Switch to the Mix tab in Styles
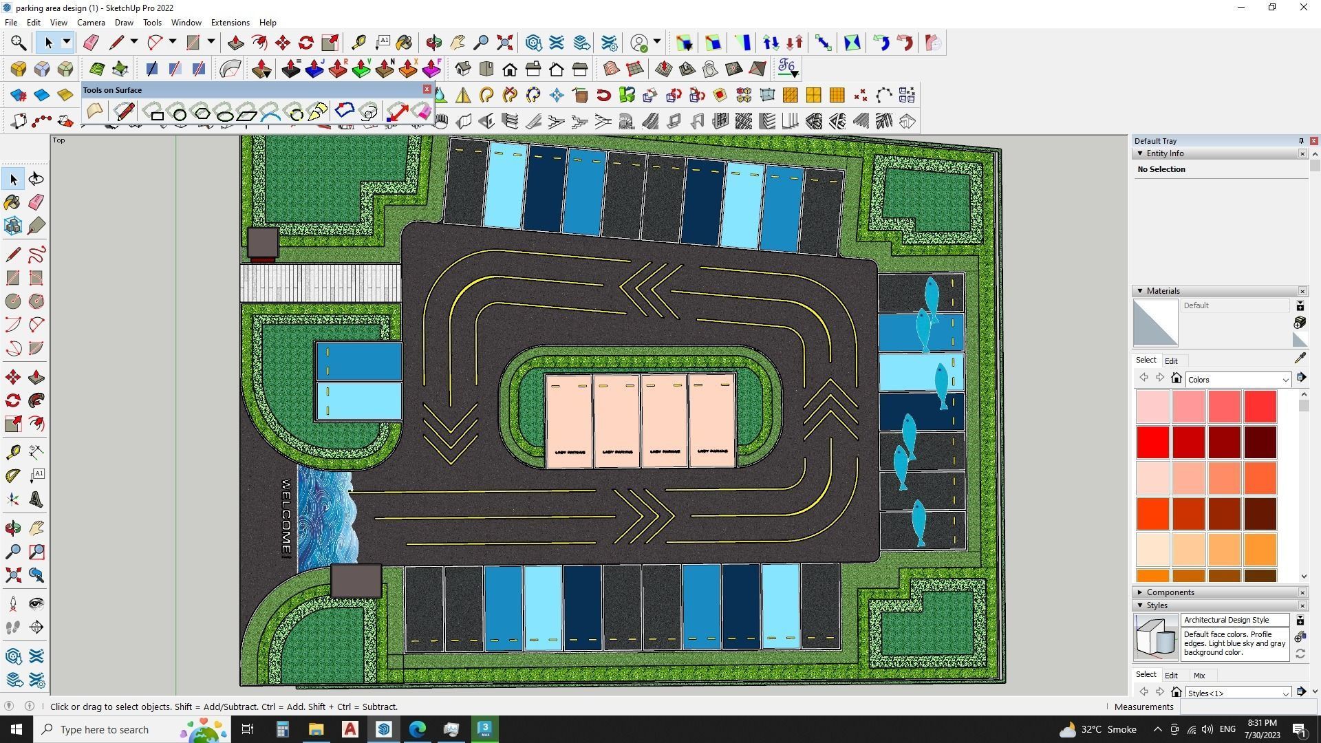This screenshot has height=743, width=1321. 1199,676
